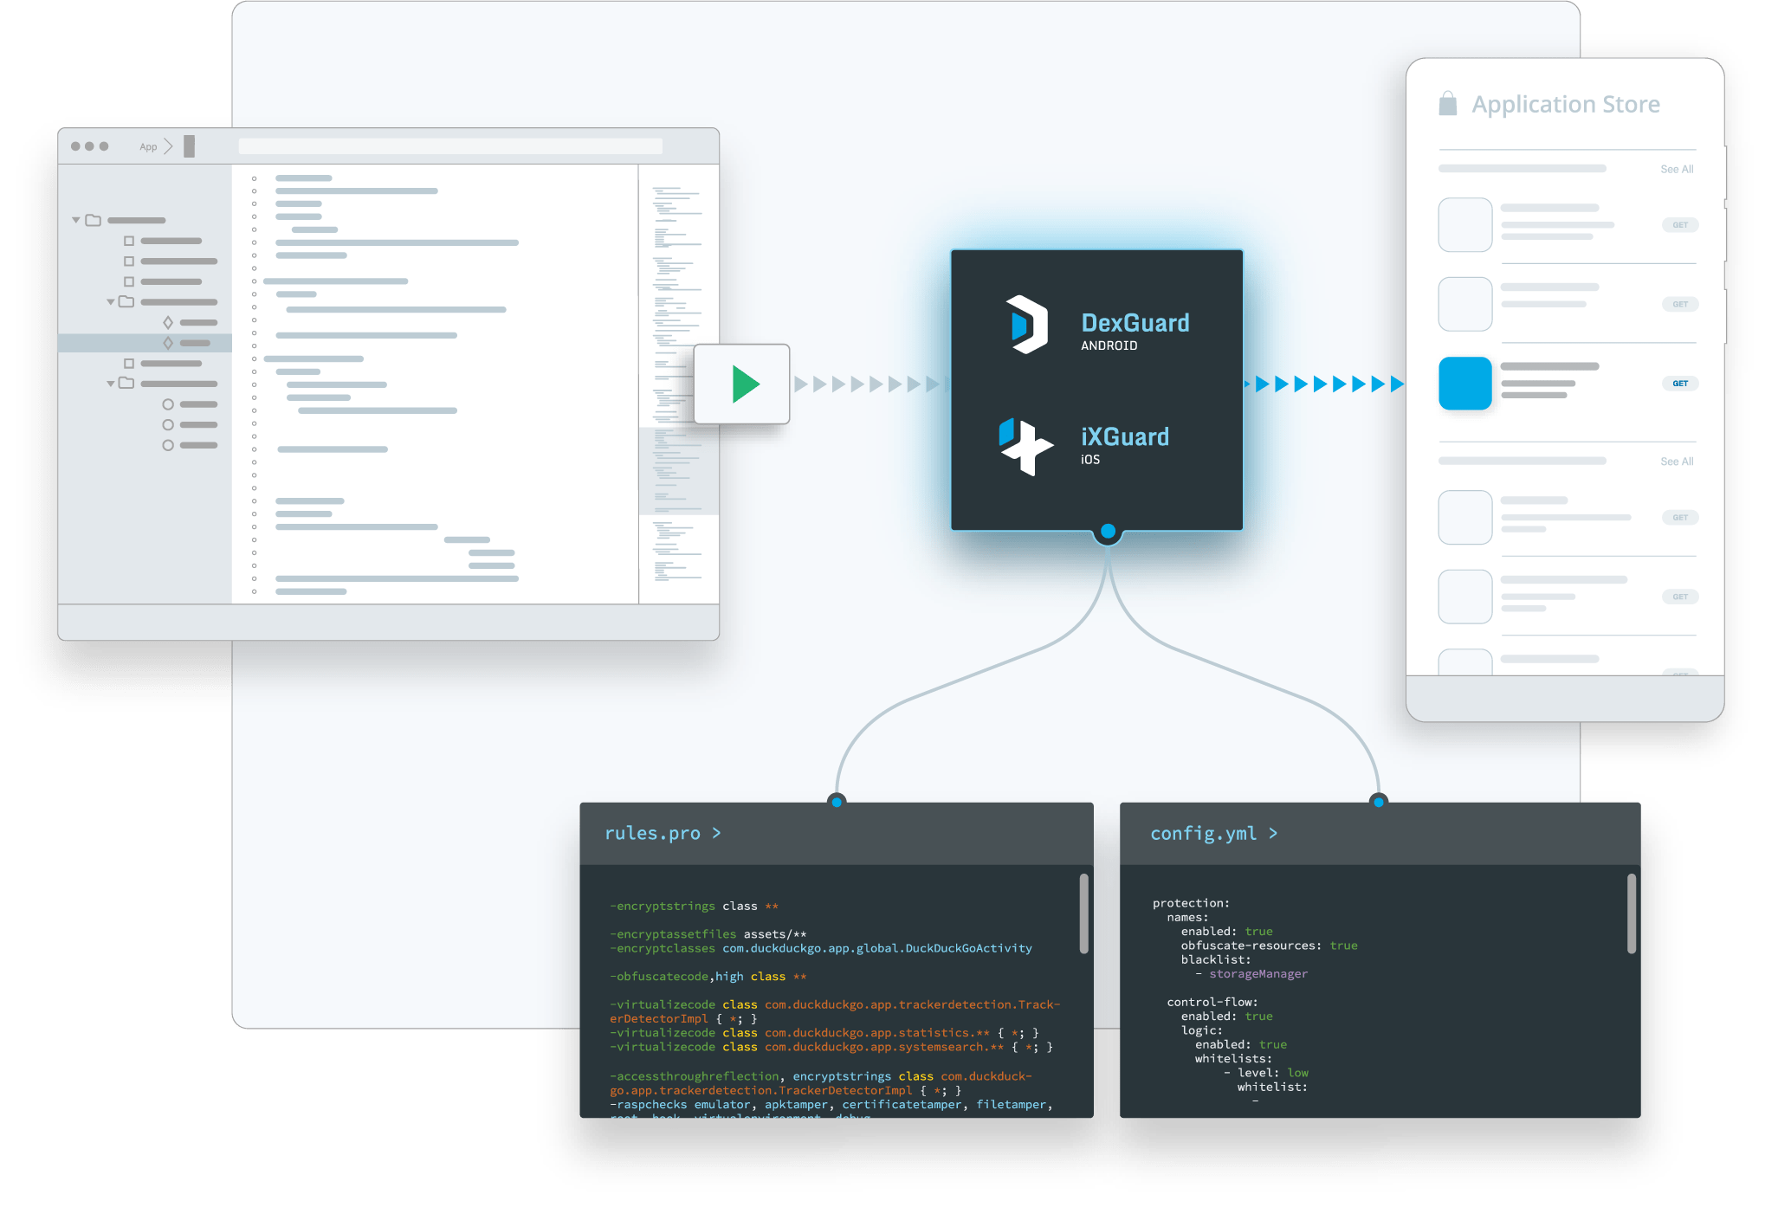
Task: Click the obfuscate-resources: true line
Action: point(1269,946)
